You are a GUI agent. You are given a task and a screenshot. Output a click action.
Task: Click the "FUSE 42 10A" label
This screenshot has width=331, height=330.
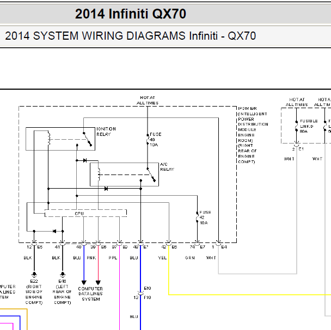(x=205, y=217)
